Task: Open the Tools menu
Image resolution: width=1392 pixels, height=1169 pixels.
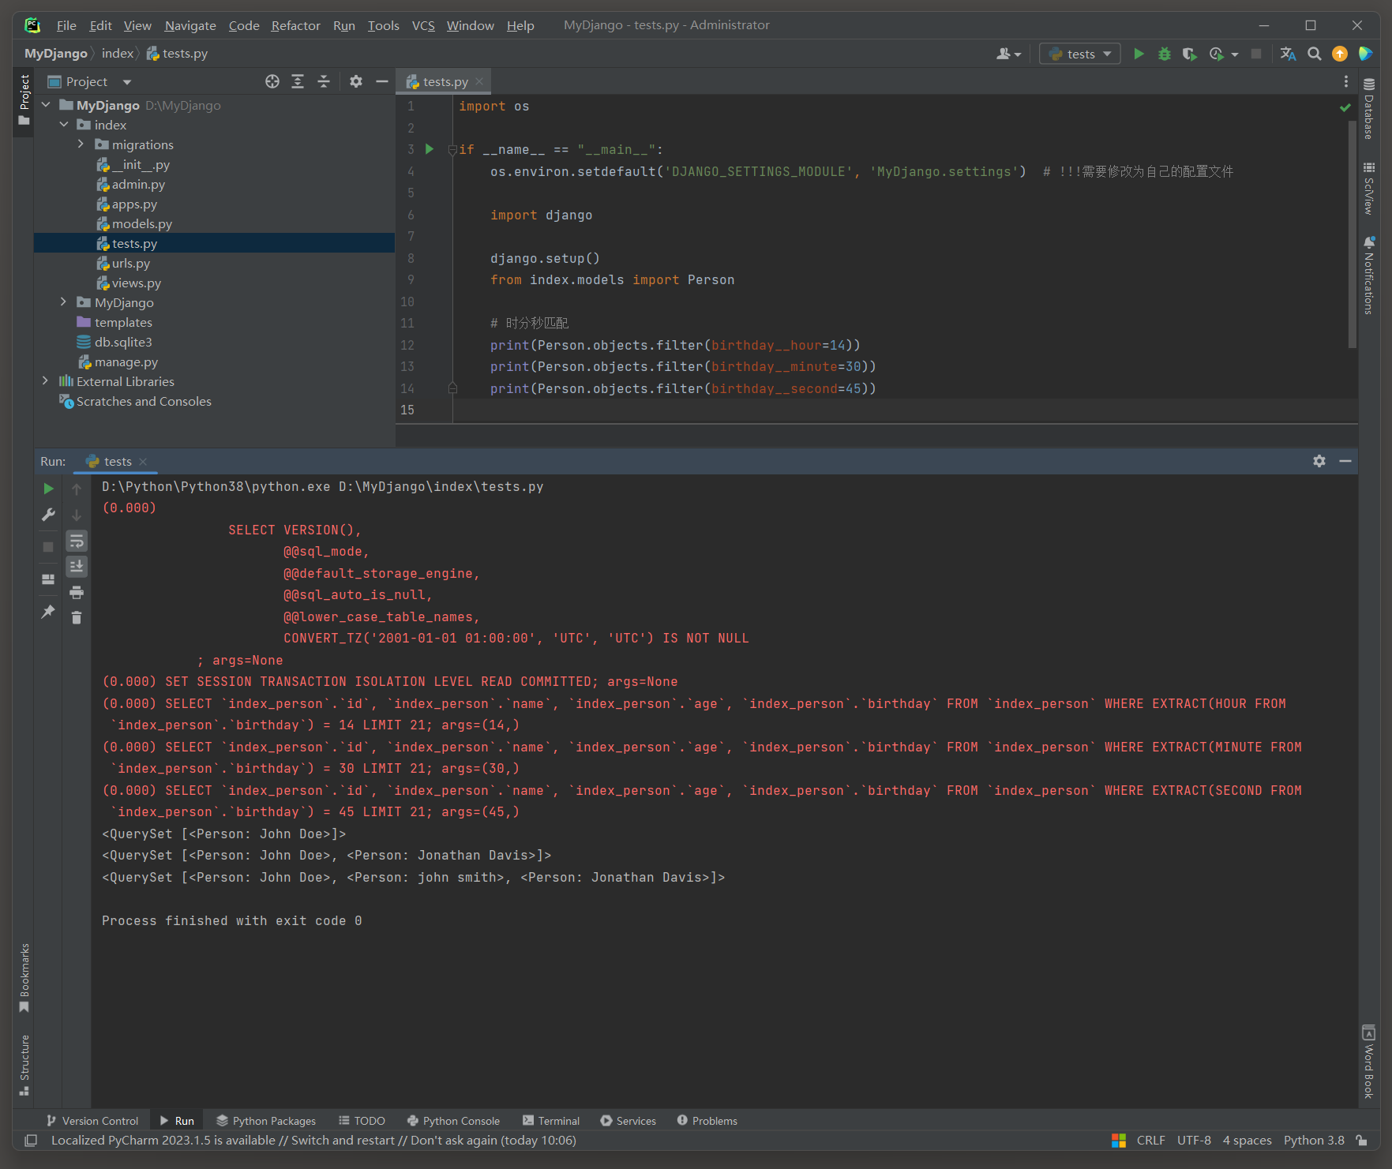Action: click(x=383, y=25)
